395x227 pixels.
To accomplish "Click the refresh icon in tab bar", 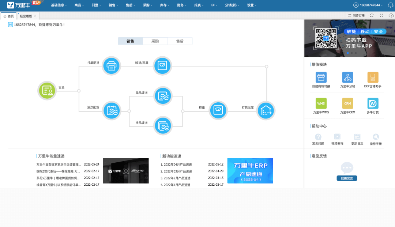I will [x=372, y=15].
